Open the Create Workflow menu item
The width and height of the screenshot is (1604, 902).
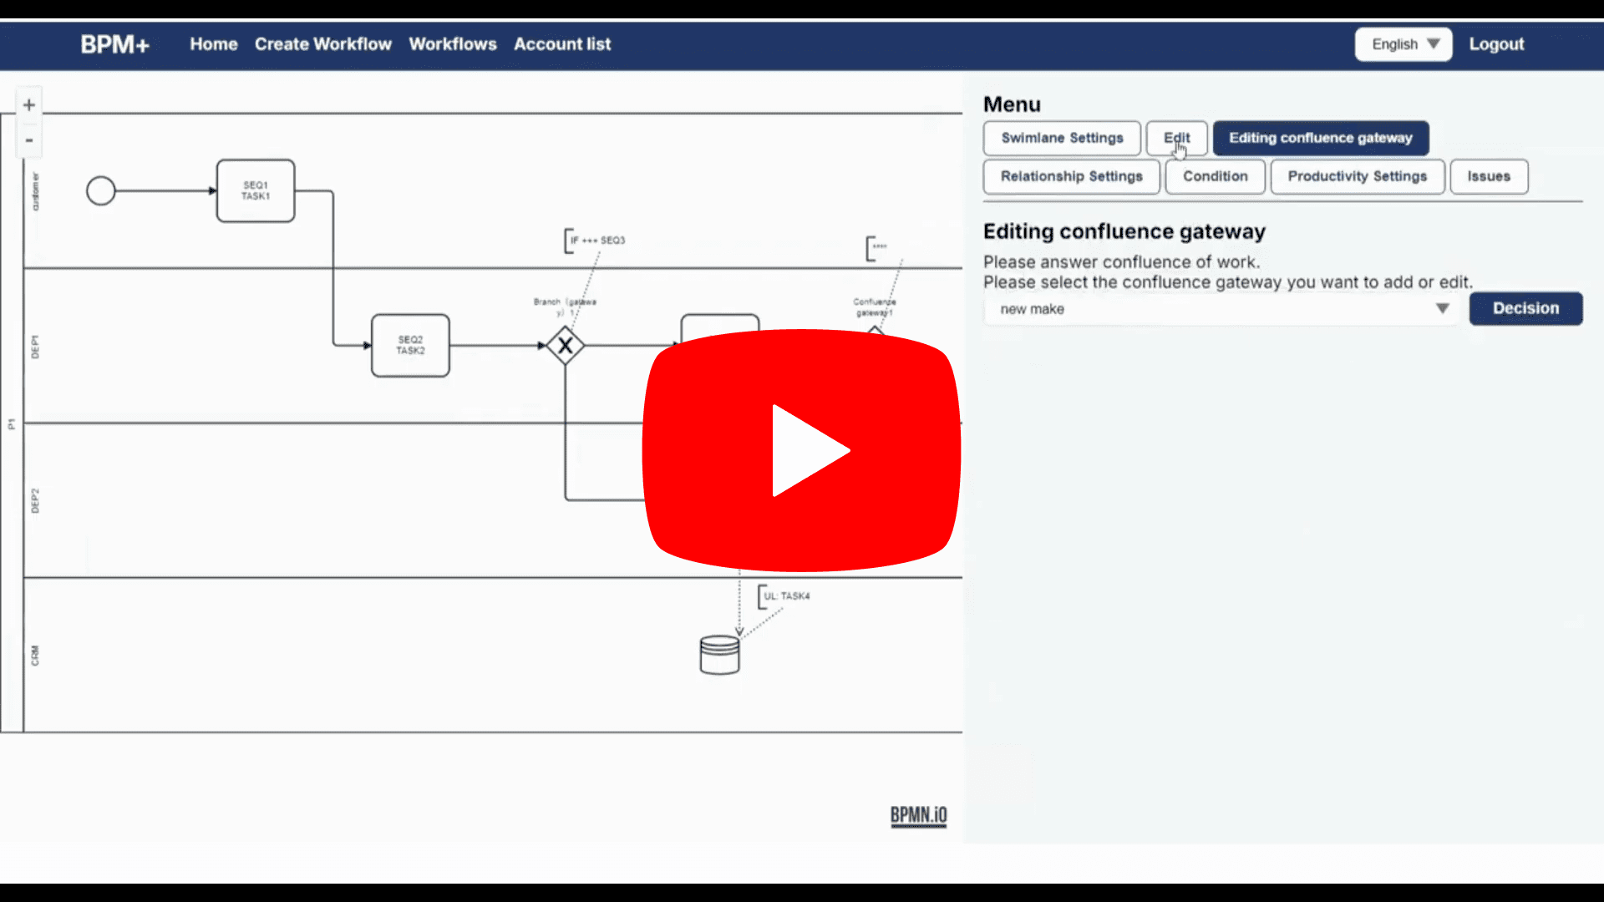click(x=323, y=44)
